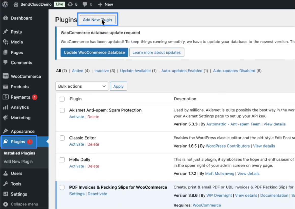
Task: Click the Apply button for bulk actions
Action: click(118, 86)
